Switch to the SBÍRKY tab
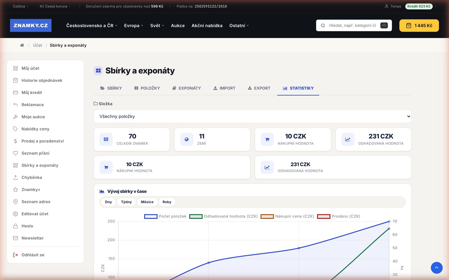The image size is (449, 280). (111, 88)
